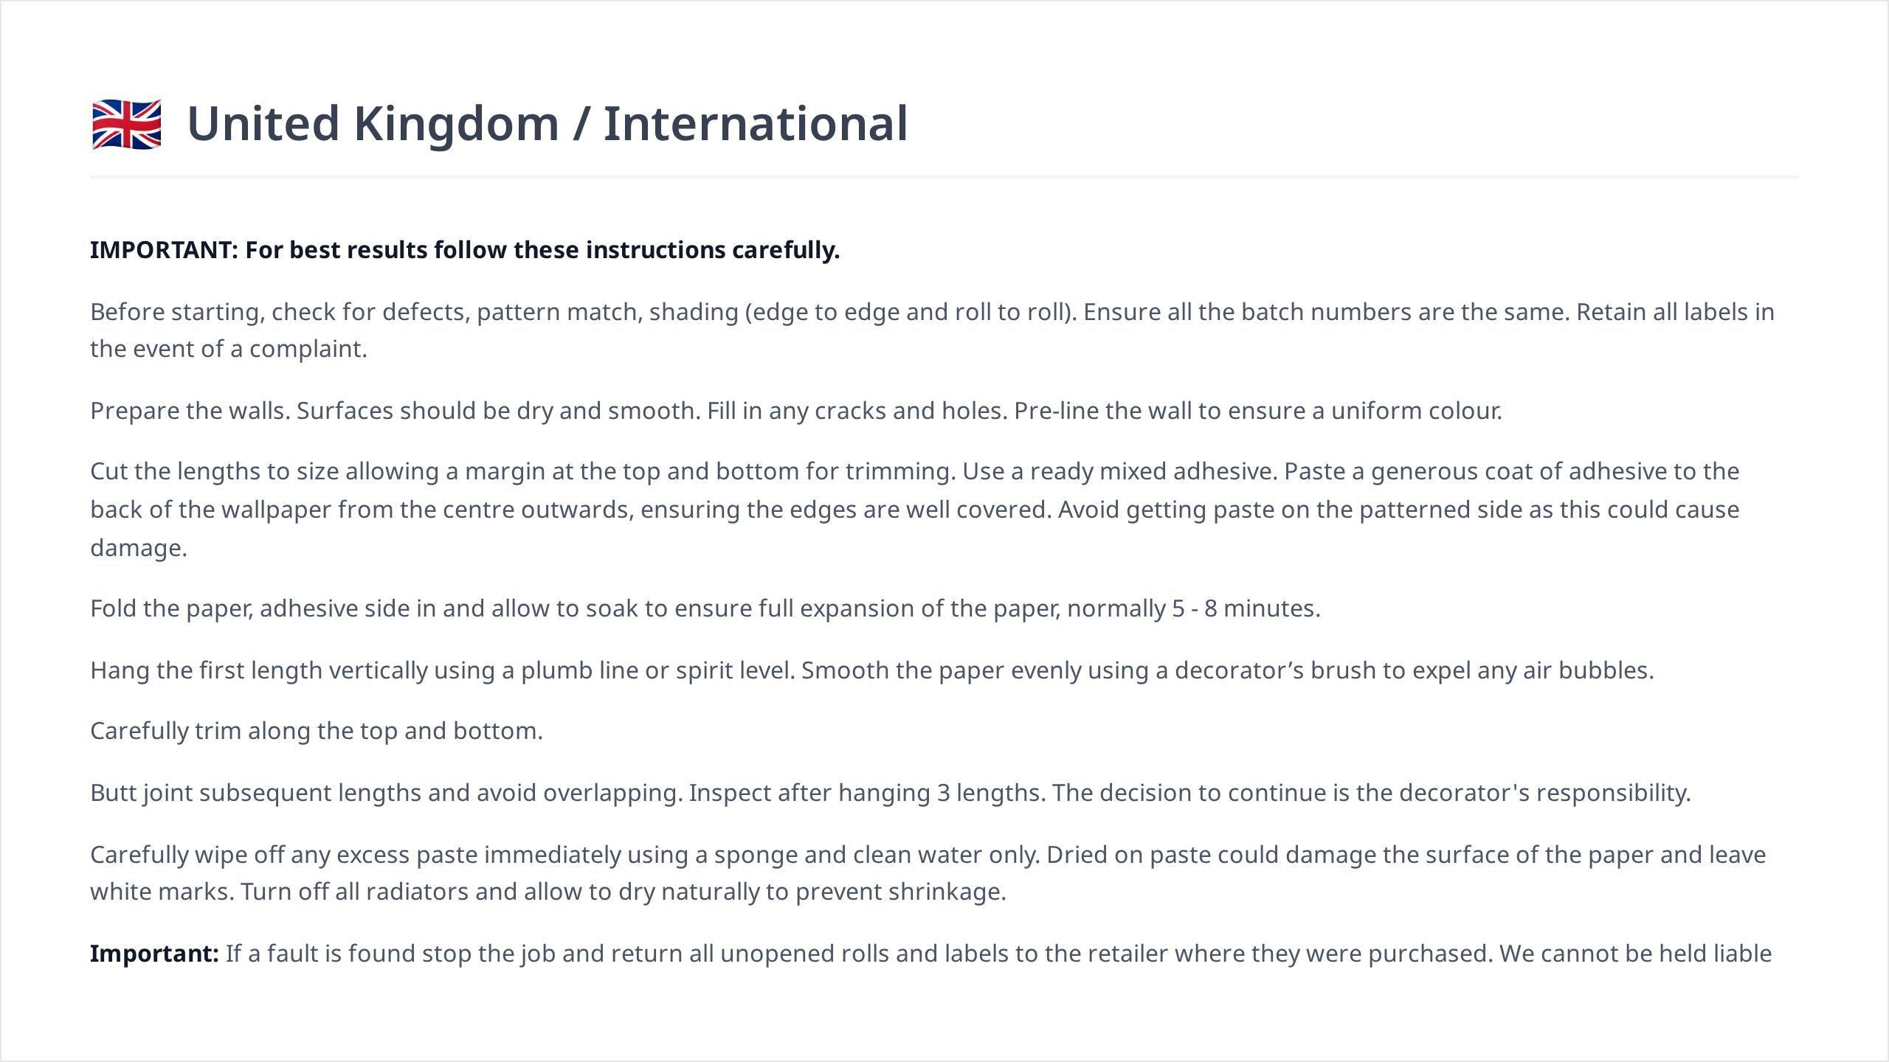Click the bold "IMPORTANT: For best results" line
Image resolution: width=1889 pixels, height=1062 pixels.
pyautogui.click(x=465, y=251)
